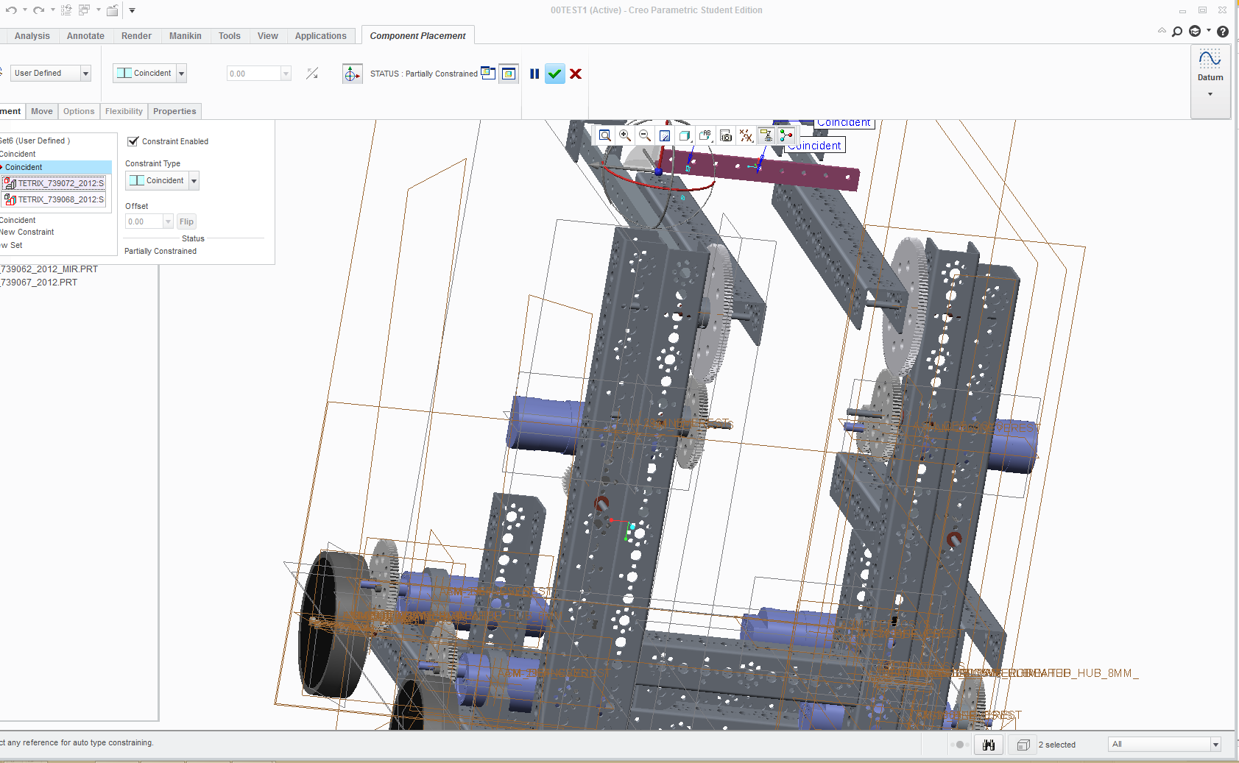
Task: Show component in assembly window icon
Action: (x=509, y=74)
